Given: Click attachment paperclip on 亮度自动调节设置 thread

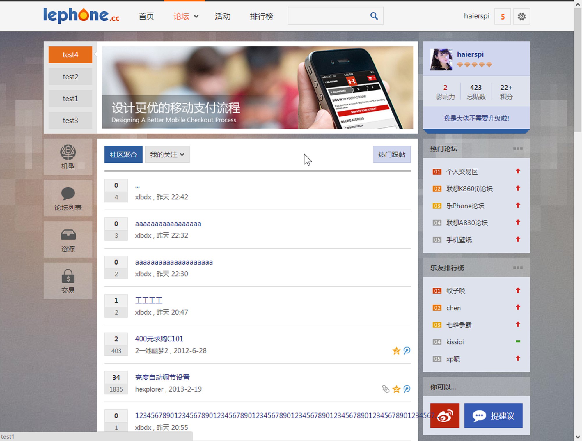Looking at the screenshot, I should 386,389.
